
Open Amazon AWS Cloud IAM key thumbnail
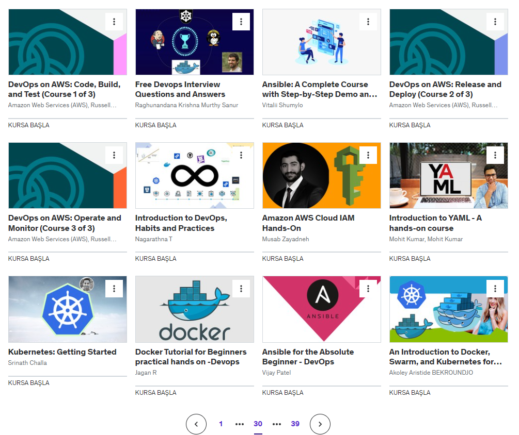pos(322,175)
